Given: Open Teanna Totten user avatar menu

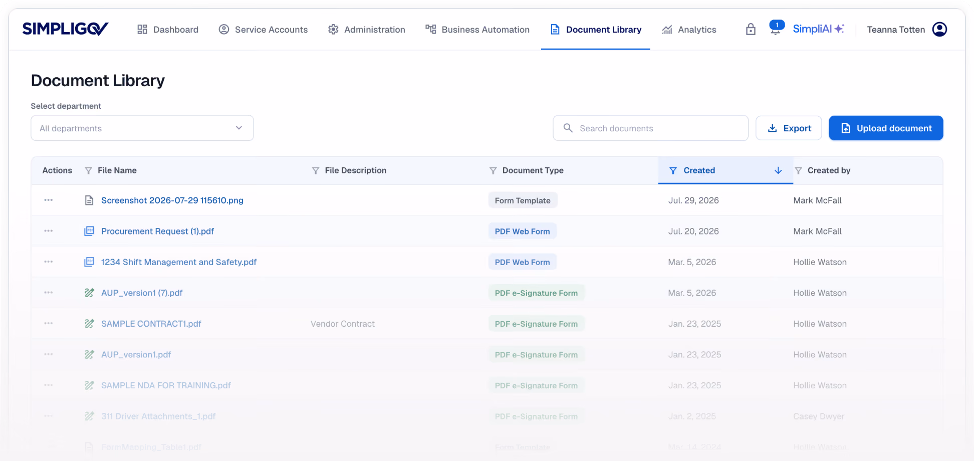Looking at the screenshot, I should coord(939,29).
